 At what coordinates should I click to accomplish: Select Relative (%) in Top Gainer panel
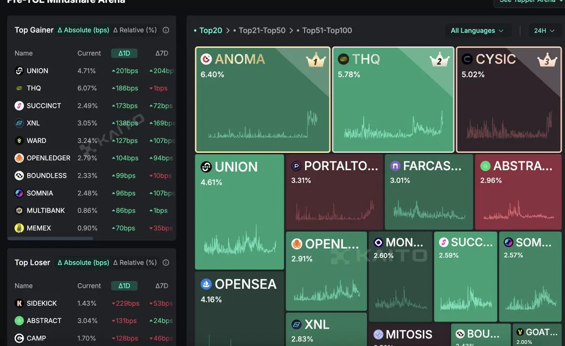[135, 30]
